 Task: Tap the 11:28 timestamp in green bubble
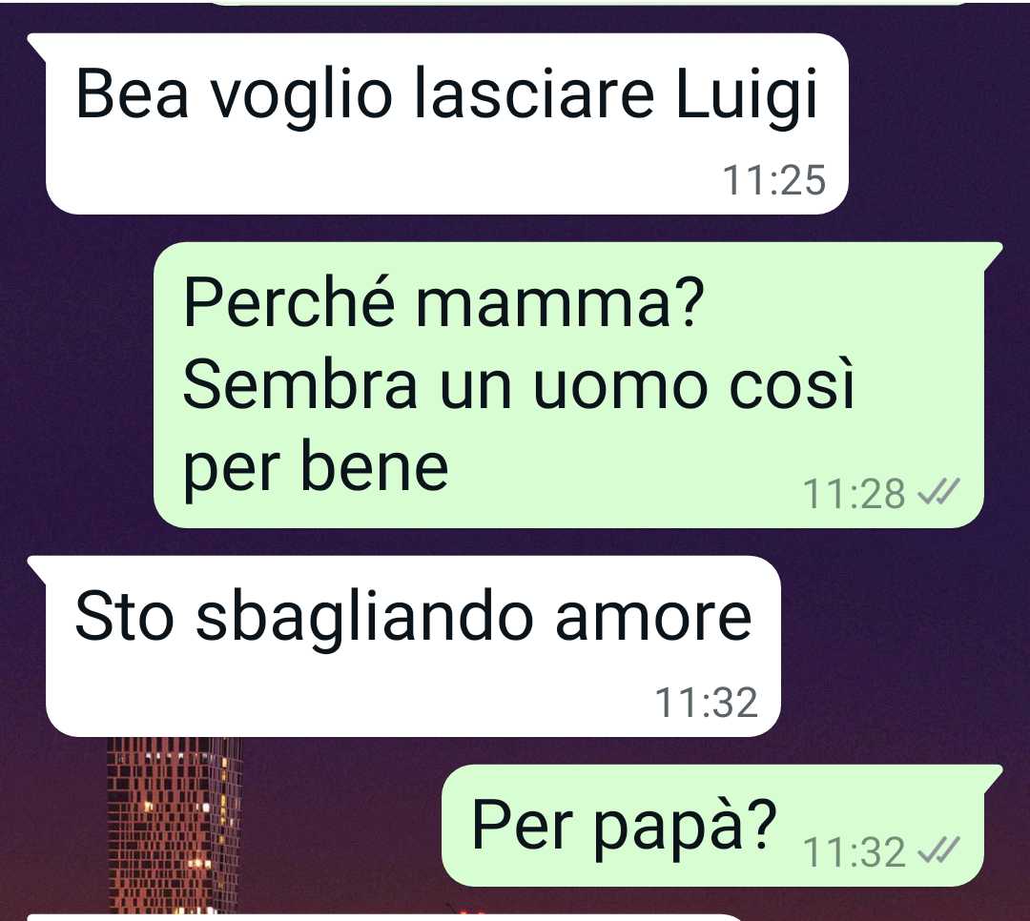coord(854,494)
